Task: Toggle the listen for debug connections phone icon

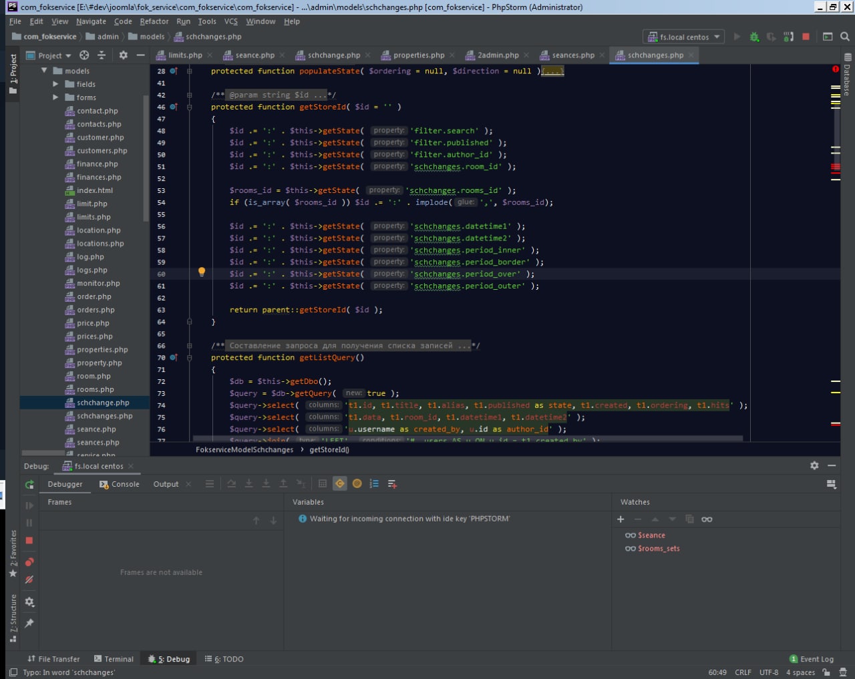Action: [788, 37]
